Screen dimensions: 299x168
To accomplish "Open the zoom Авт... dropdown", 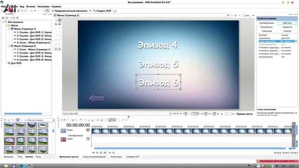I will (253, 15).
